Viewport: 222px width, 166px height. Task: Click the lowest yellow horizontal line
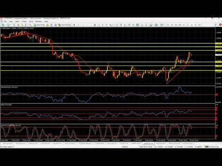tap(107, 71)
